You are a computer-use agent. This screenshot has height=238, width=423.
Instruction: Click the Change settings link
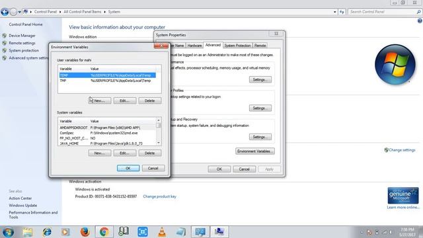[402, 150]
